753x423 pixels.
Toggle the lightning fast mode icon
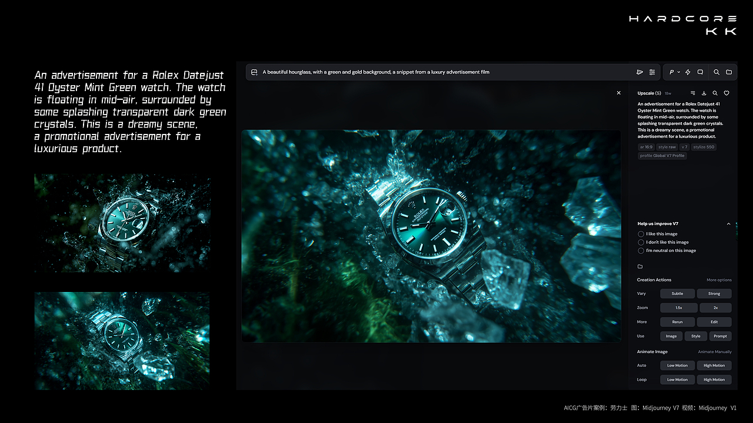tap(688, 72)
